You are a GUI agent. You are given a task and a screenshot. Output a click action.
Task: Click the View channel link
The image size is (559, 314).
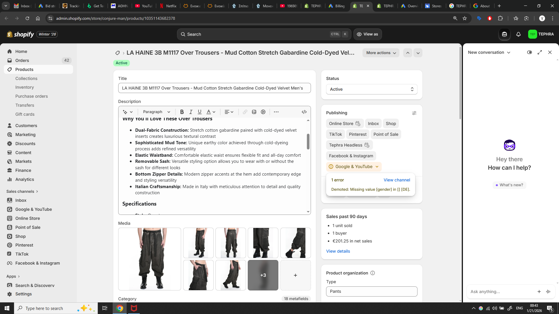397,180
